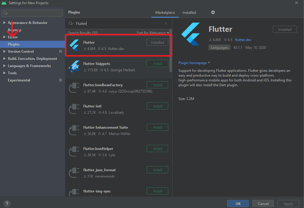This screenshot has width=304, height=208.
Task: Install the flutter_json_format plugin
Action: point(157,170)
